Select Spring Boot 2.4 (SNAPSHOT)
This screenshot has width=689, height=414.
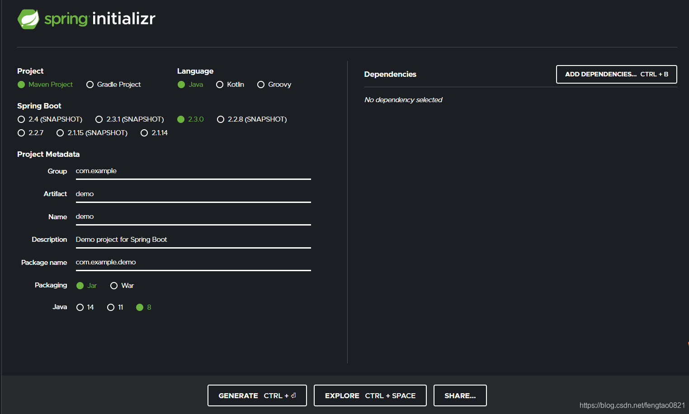click(x=50, y=119)
